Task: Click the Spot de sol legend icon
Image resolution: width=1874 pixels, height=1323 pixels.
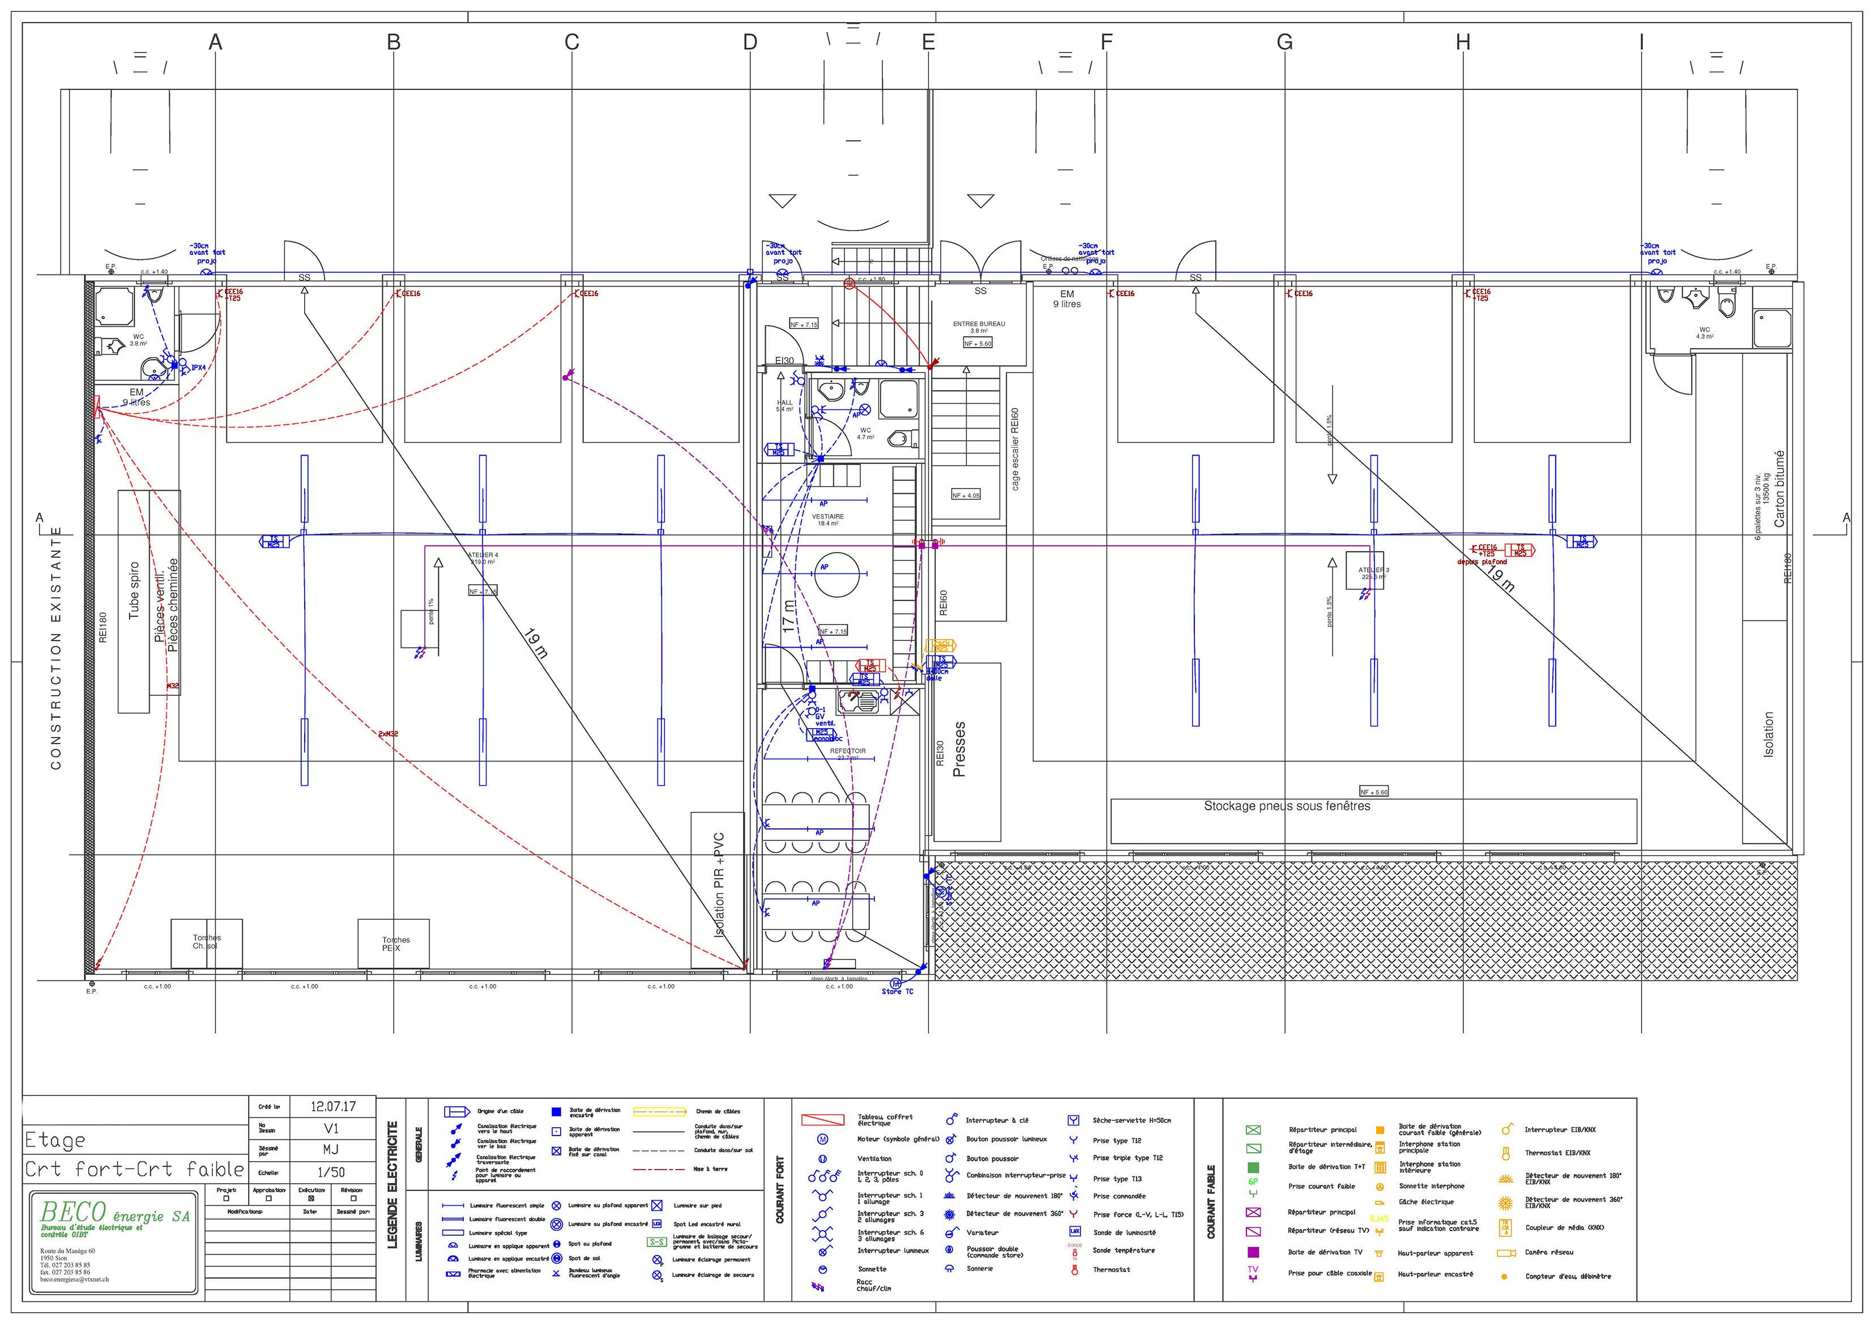Action: click(556, 1258)
